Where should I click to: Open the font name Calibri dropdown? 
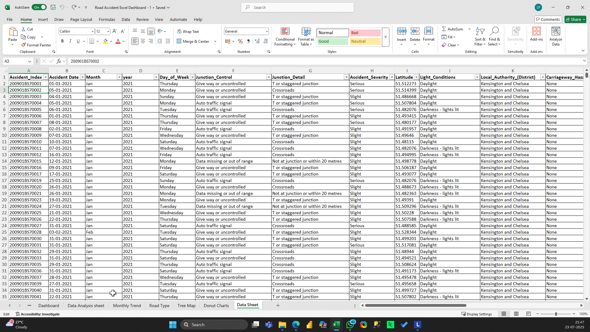92,31
